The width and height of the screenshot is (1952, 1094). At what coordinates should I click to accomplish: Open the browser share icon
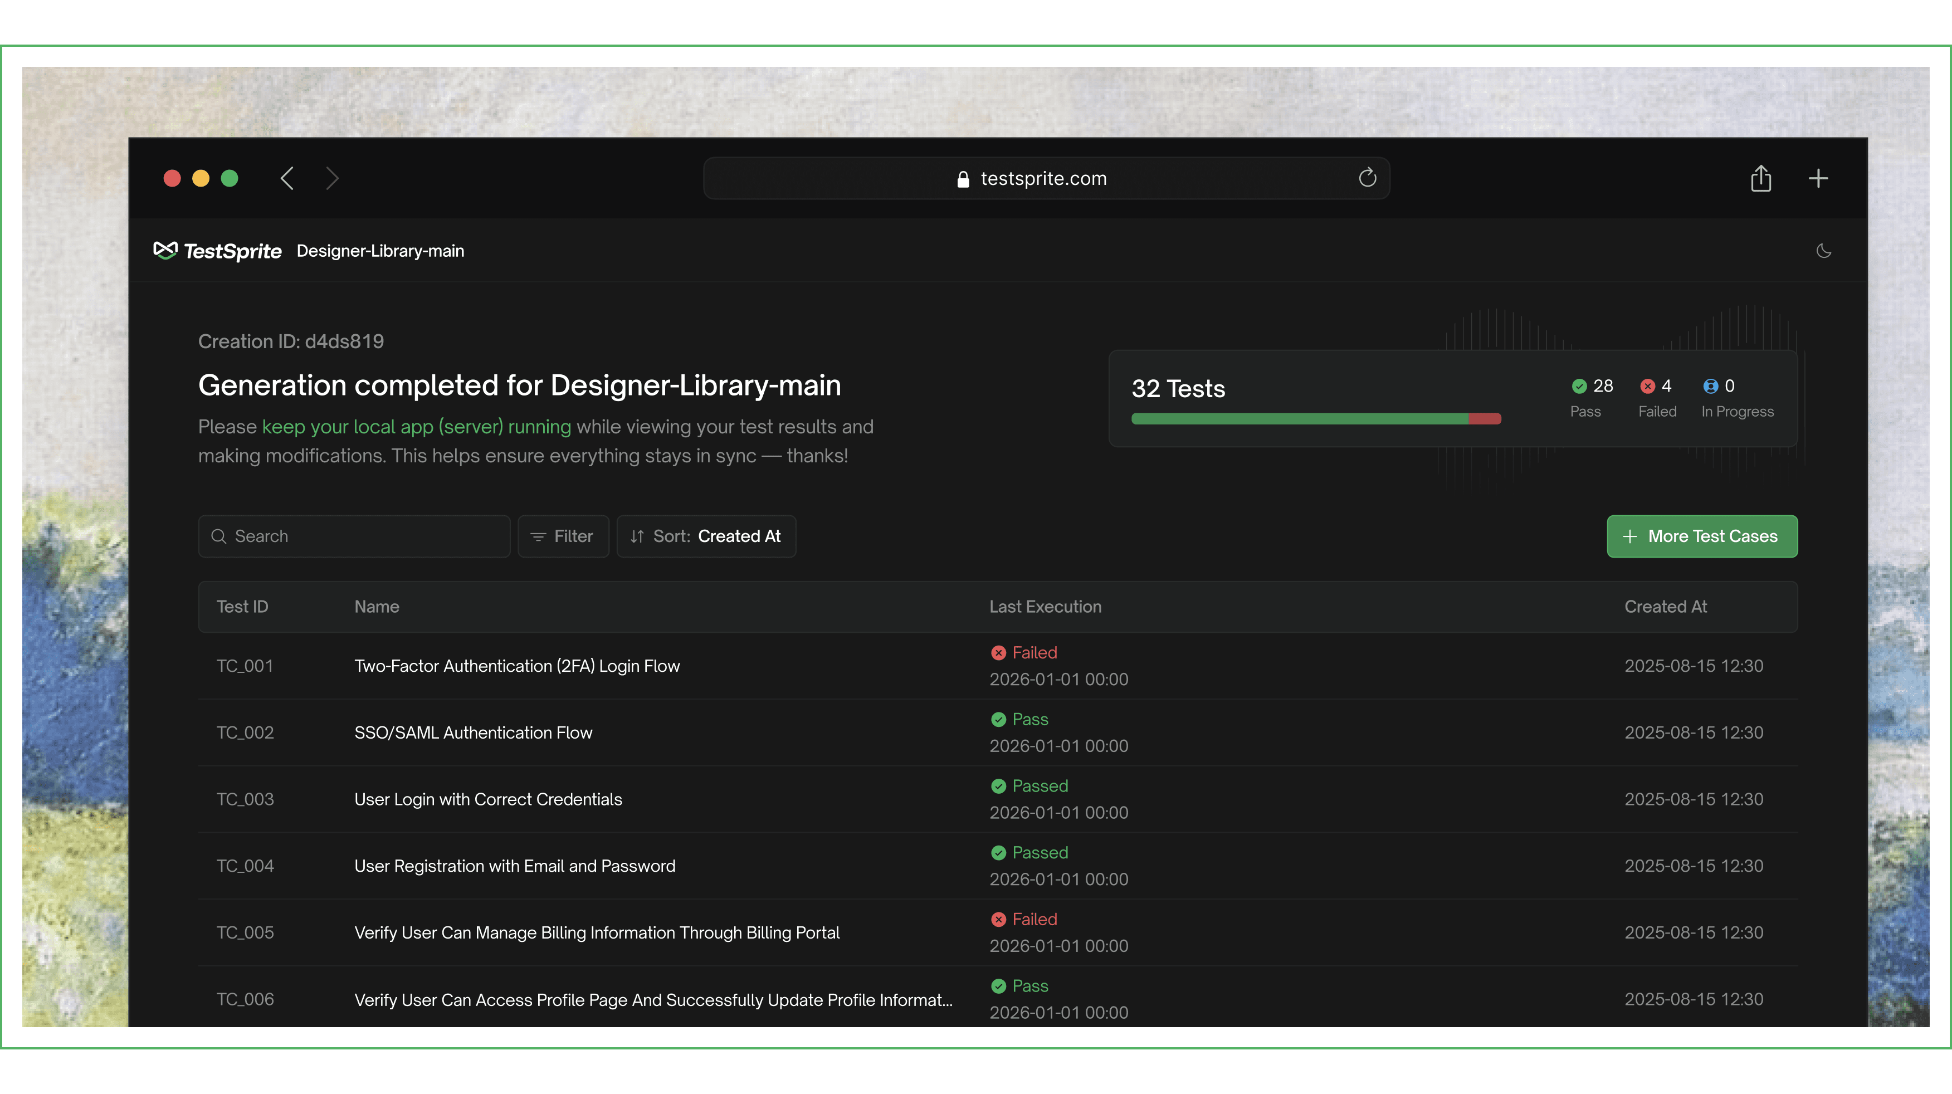click(x=1760, y=179)
